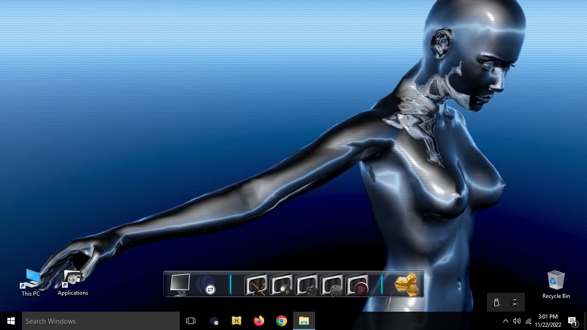This screenshot has width=587, height=330.
Task: Open Task View from the taskbar
Action: click(x=191, y=321)
